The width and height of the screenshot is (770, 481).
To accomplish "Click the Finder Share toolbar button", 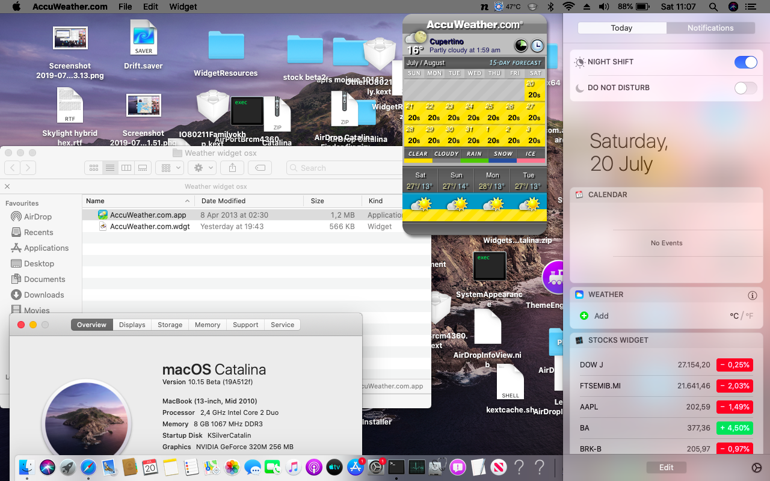I will [232, 168].
